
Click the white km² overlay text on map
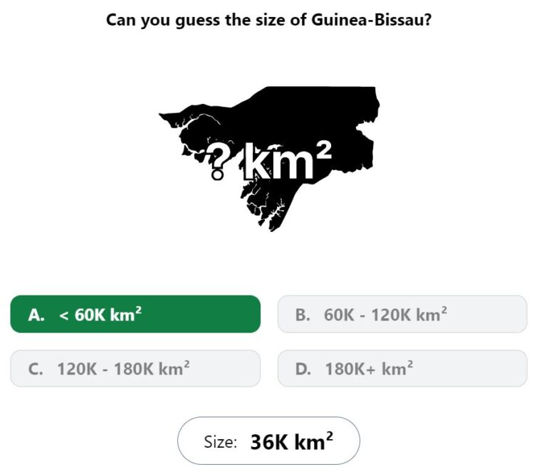coord(288,160)
